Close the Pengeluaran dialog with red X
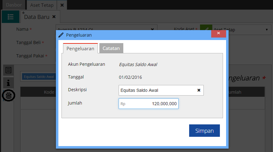 click(218, 33)
